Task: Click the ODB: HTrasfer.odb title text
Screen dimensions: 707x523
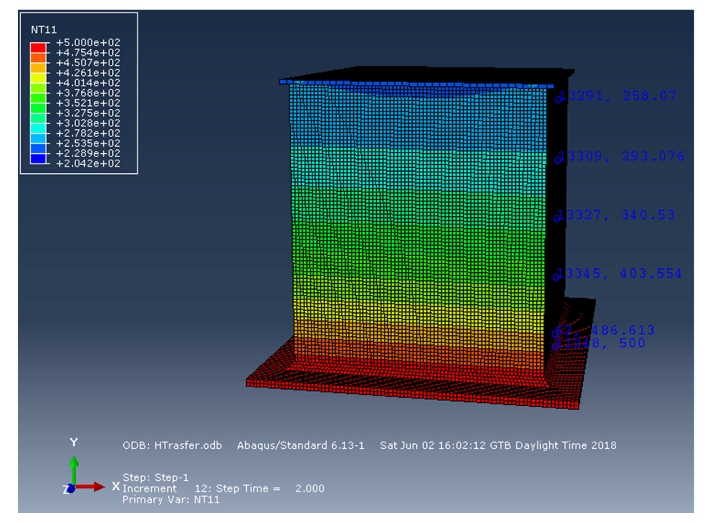Action: 172,445
